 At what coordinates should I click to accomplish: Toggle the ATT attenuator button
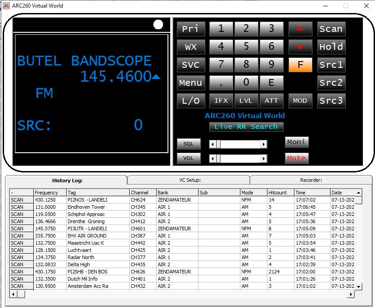point(271,101)
